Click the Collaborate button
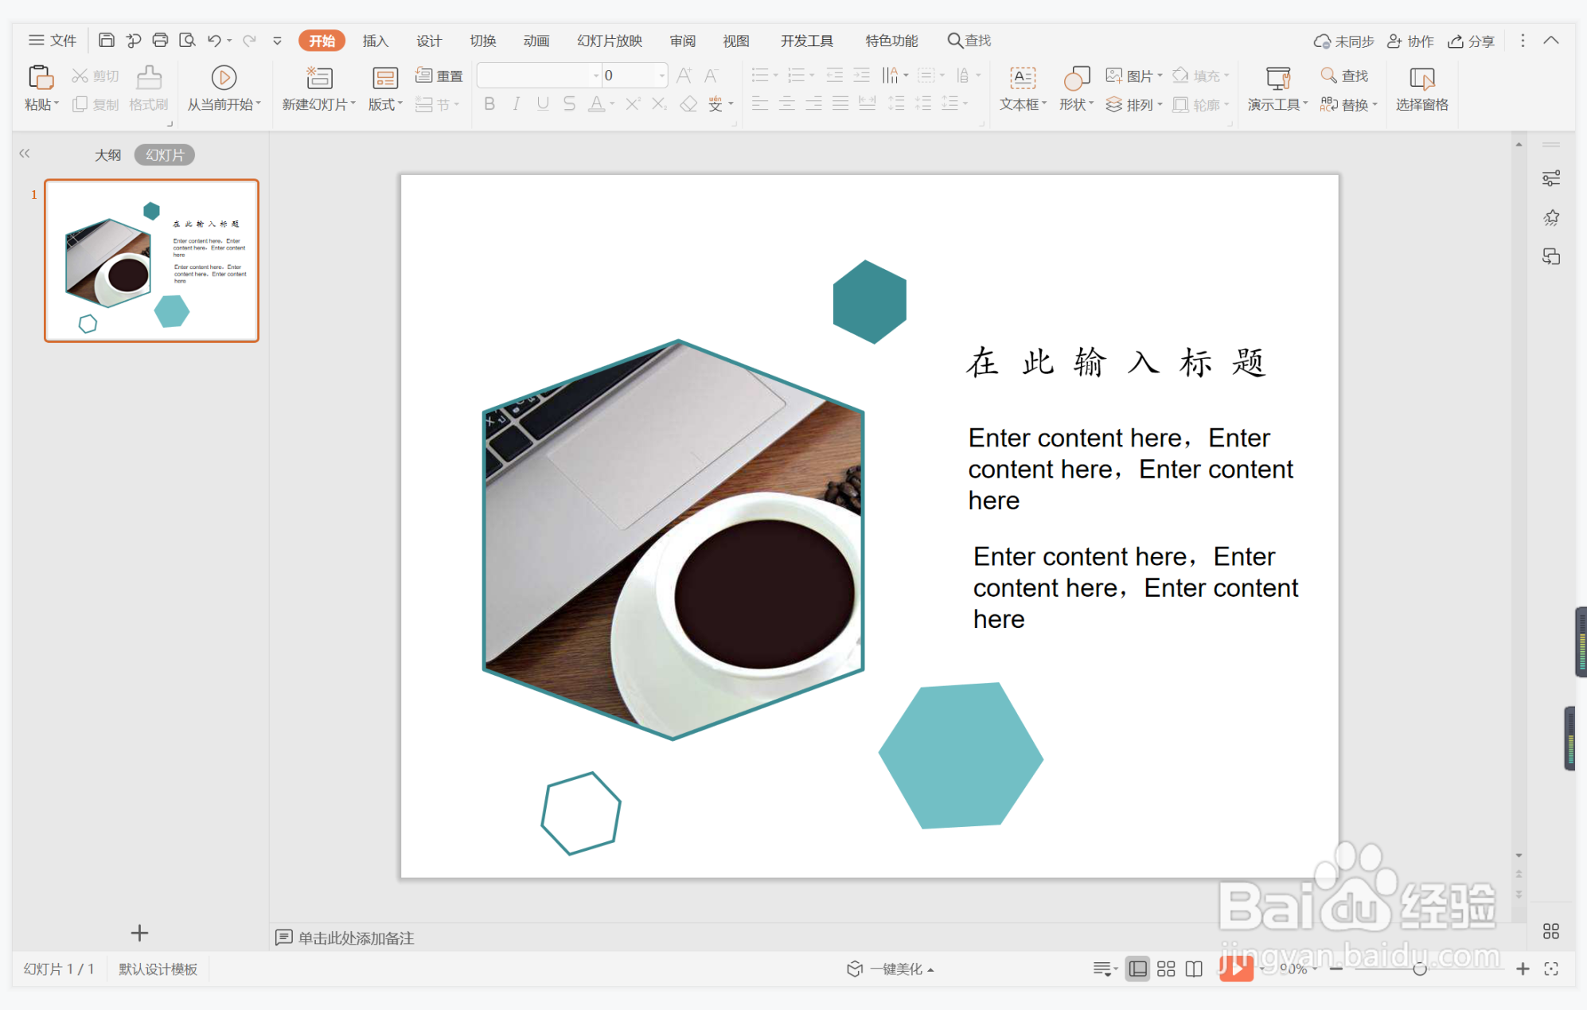This screenshot has height=1010, width=1587. (1410, 41)
